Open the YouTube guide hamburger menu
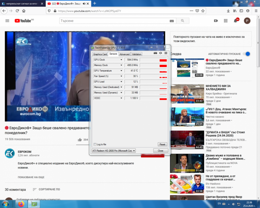260x208 pixels. click(7, 21)
